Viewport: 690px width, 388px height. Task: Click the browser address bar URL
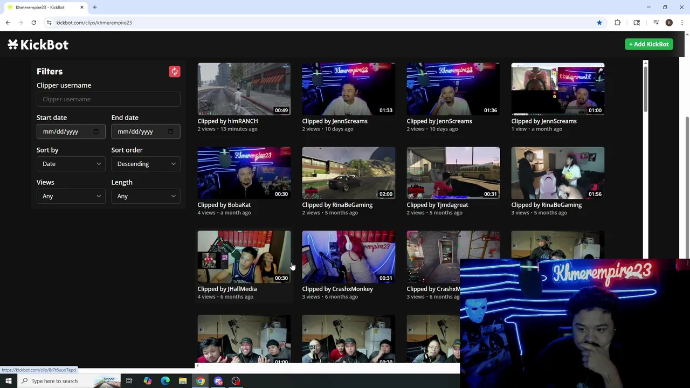pyautogui.click(x=94, y=23)
